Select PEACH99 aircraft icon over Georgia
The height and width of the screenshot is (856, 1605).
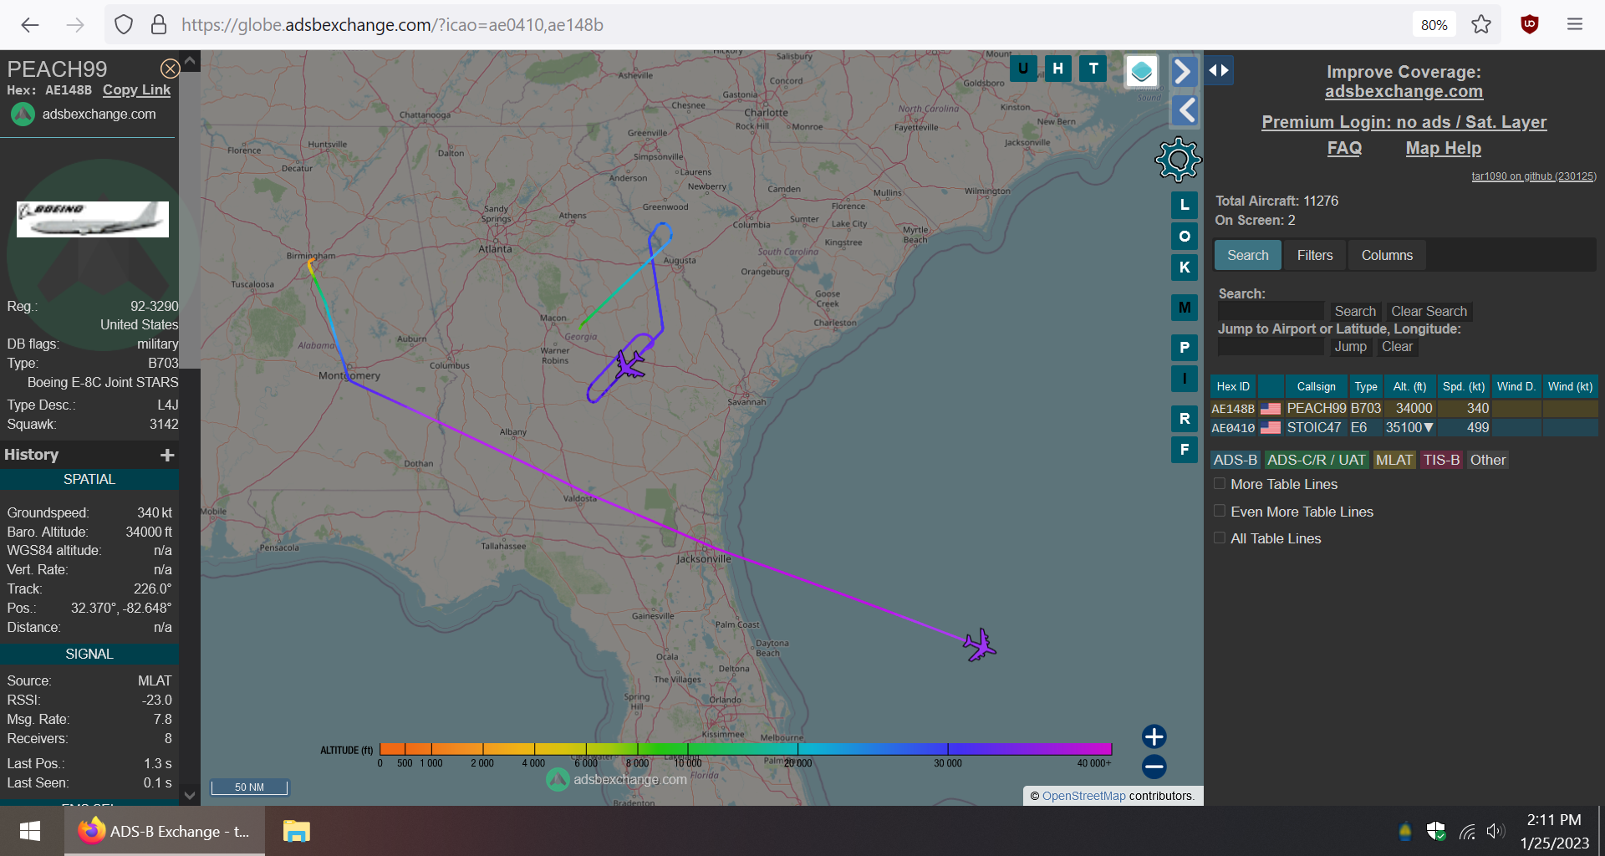click(630, 364)
